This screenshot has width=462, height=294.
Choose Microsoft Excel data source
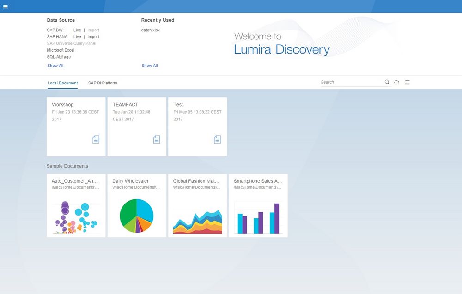tap(61, 50)
